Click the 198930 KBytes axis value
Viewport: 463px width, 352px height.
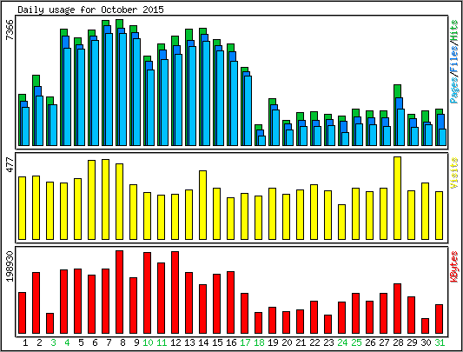point(10,266)
